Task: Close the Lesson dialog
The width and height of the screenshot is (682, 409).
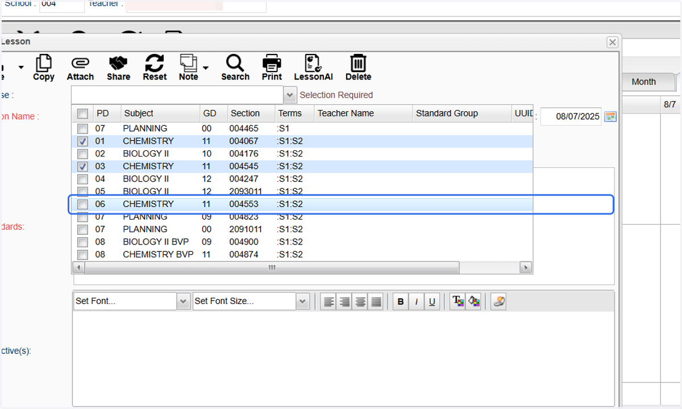Action: point(612,42)
